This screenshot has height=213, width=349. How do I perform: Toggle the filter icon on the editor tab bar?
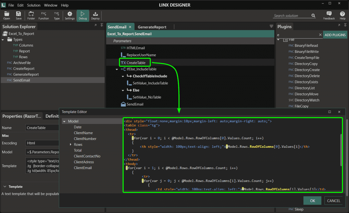tap(271, 26)
